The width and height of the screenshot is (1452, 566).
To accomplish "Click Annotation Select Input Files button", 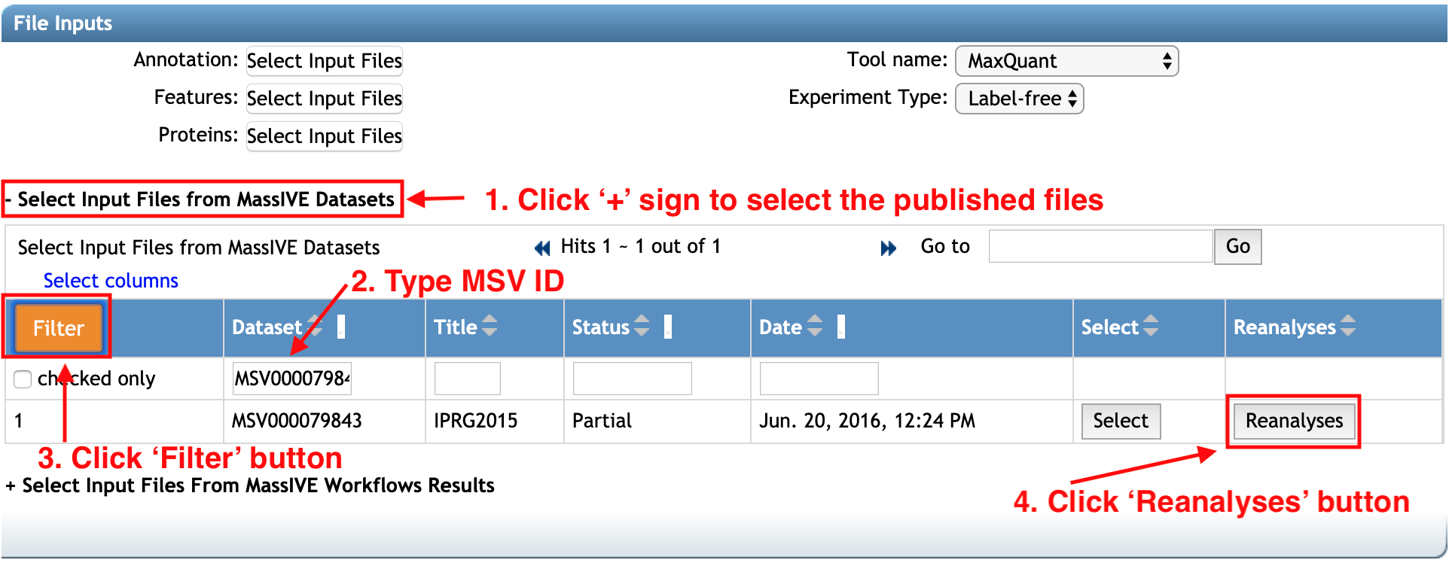I will pyautogui.click(x=324, y=61).
